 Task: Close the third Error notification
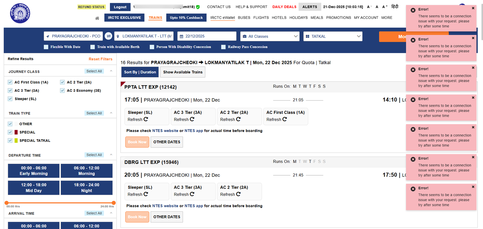tap(473, 68)
